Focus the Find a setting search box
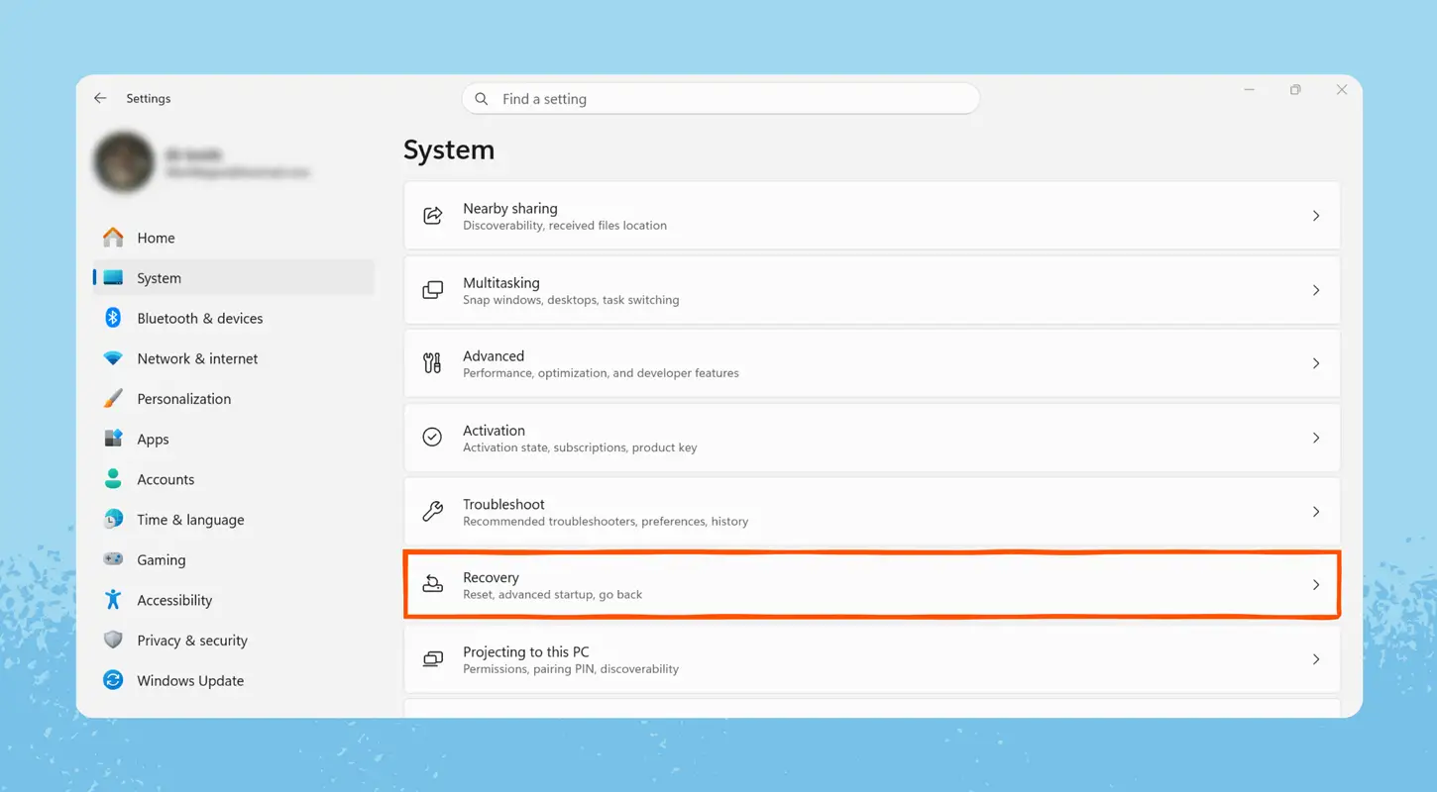Viewport: 1437px width, 792px height. click(720, 99)
